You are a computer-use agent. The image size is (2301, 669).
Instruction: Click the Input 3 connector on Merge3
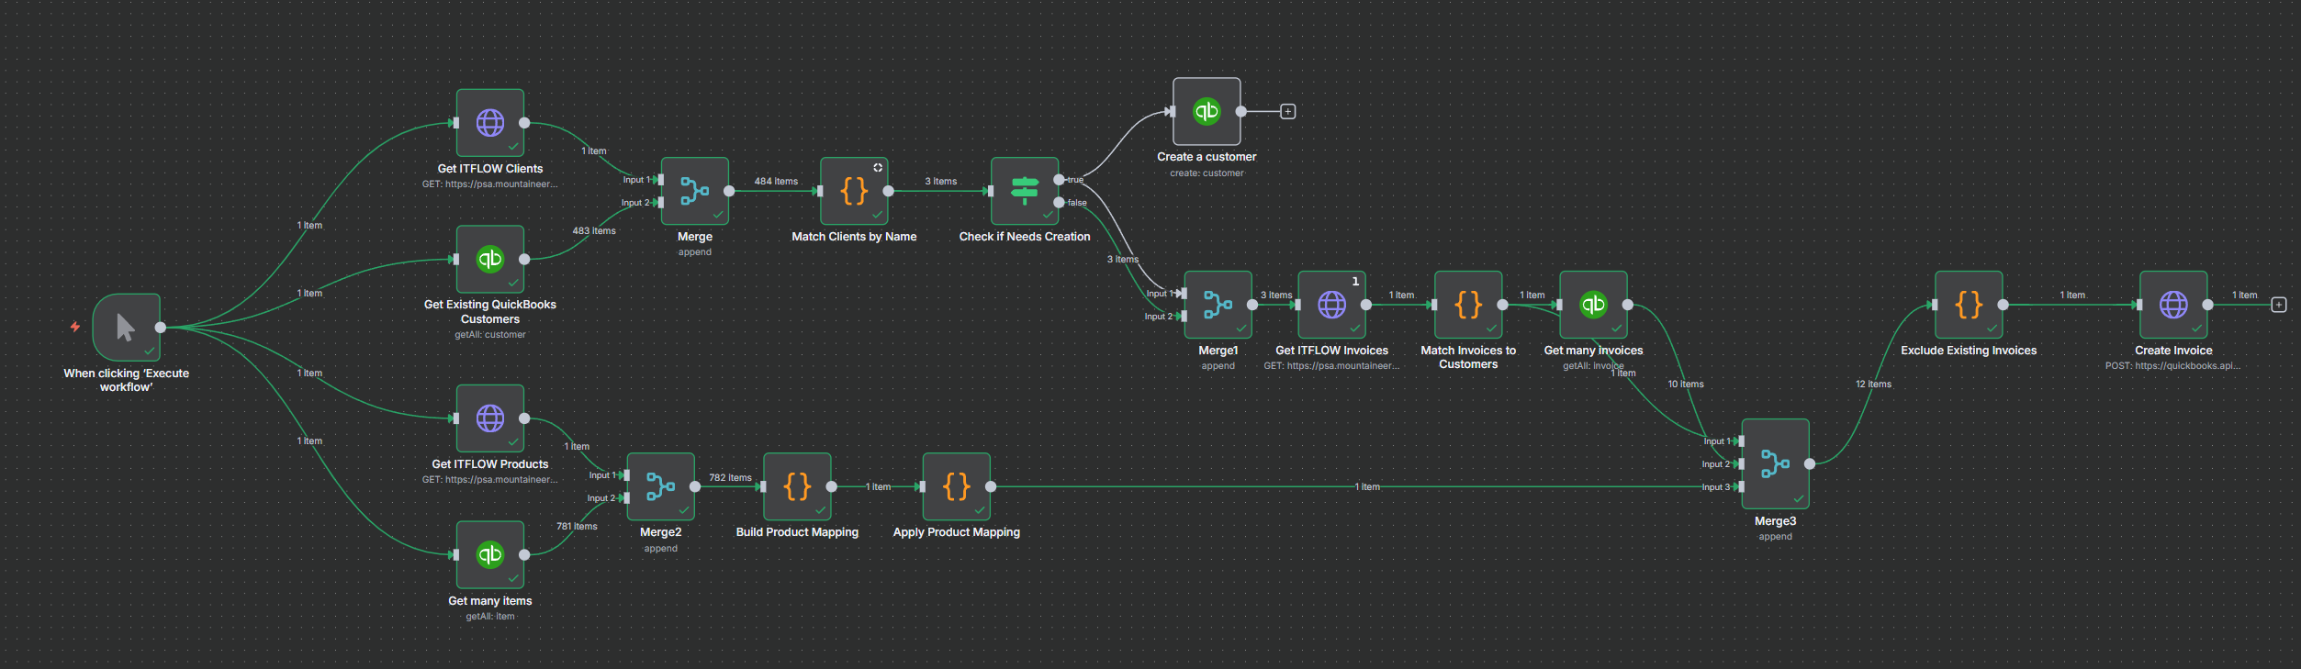[1741, 487]
